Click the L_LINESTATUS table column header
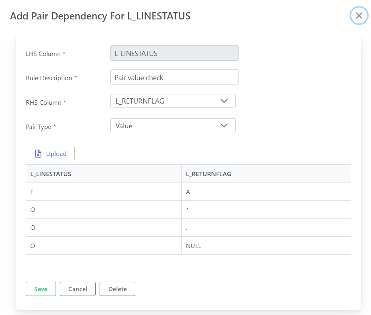This screenshot has width=371, height=315. click(104, 174)
